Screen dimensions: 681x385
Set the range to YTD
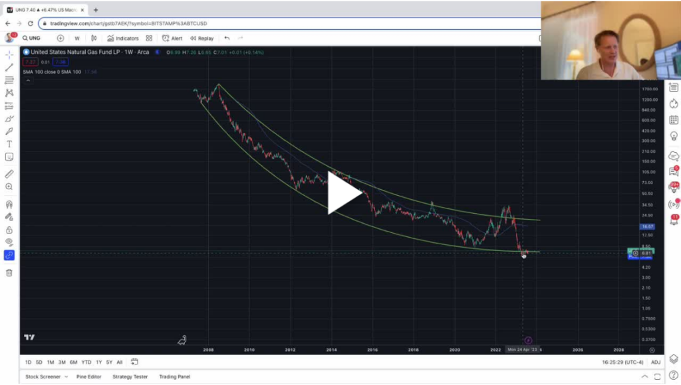[86, 362]
